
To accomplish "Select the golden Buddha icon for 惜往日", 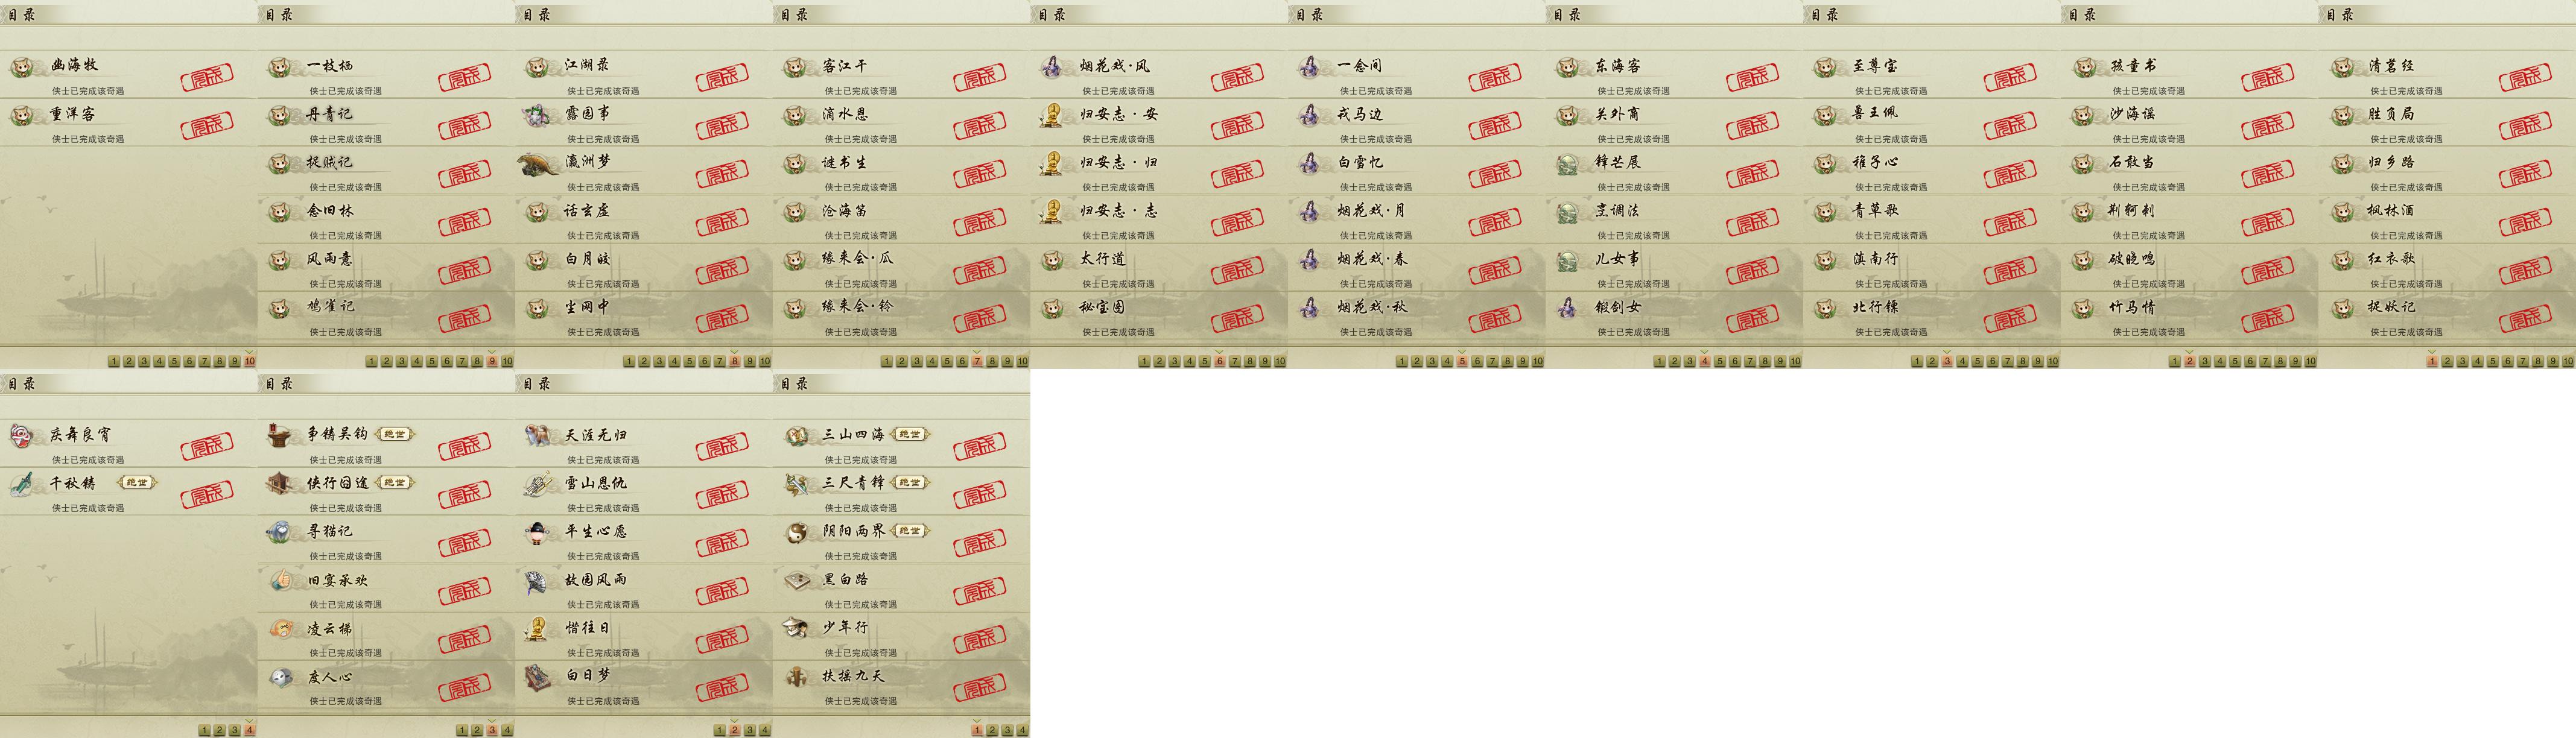I will pyautogui.click(x=538, y=628).
